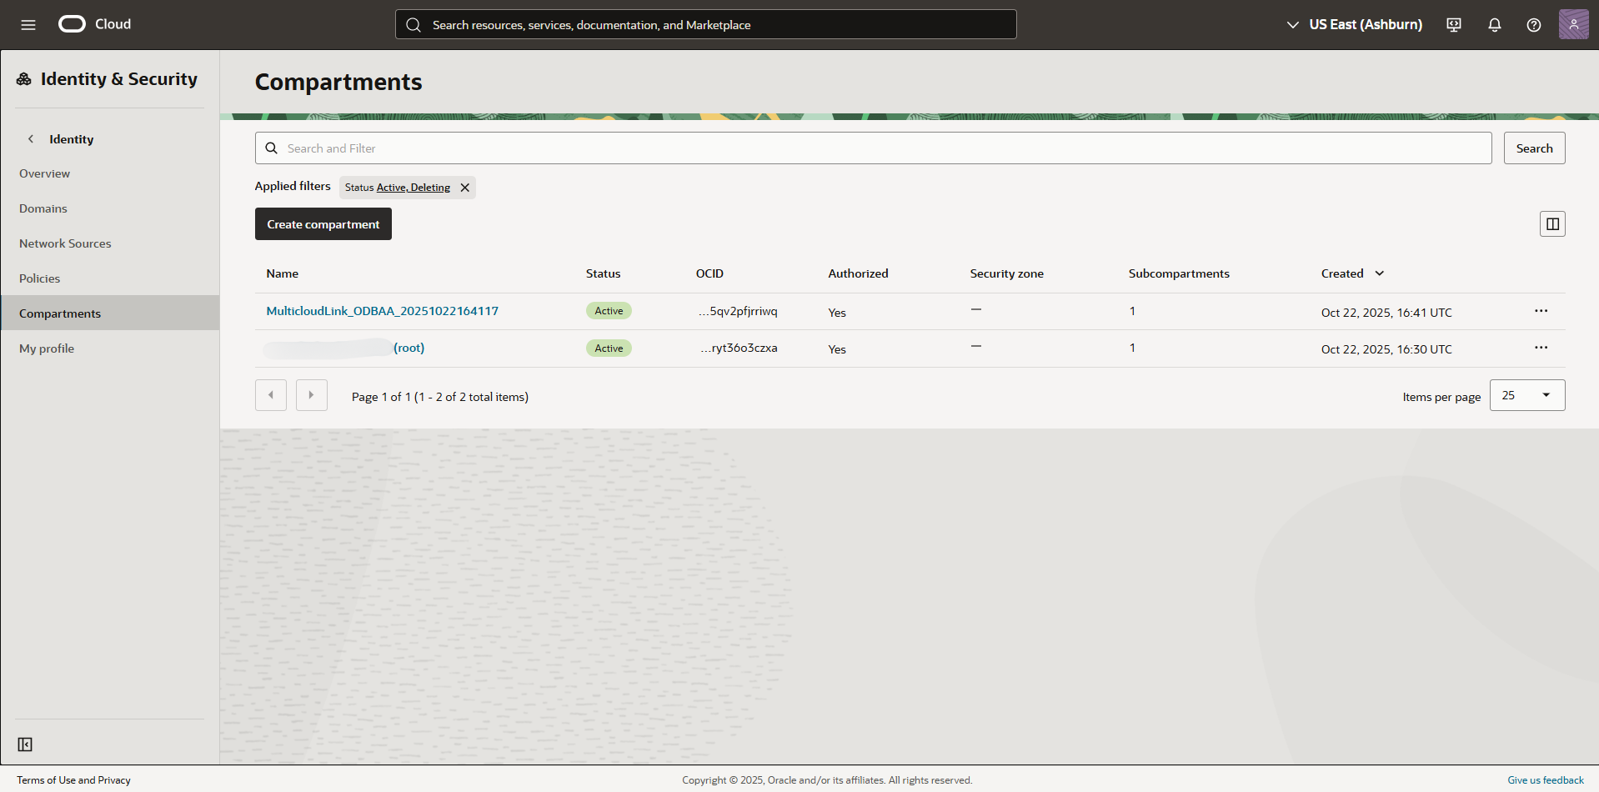The height and width of the screenshot is (792, 1599).
Task: Open the table column display settings icon
Action: pyautogui.click(x=1551, y=223)
